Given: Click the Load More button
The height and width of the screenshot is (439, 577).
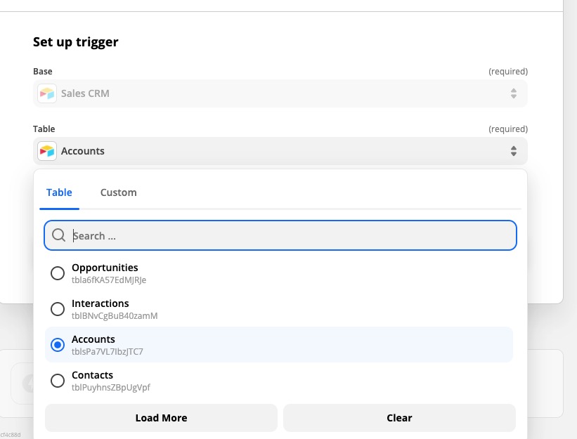Looking at the screenshot, I should pos(161,418).
